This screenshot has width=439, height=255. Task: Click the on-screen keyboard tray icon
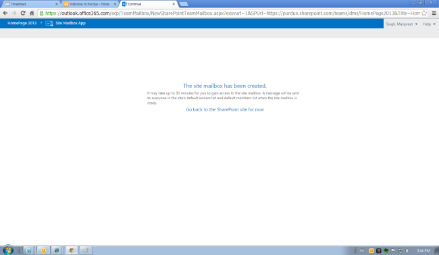[362, 251]
